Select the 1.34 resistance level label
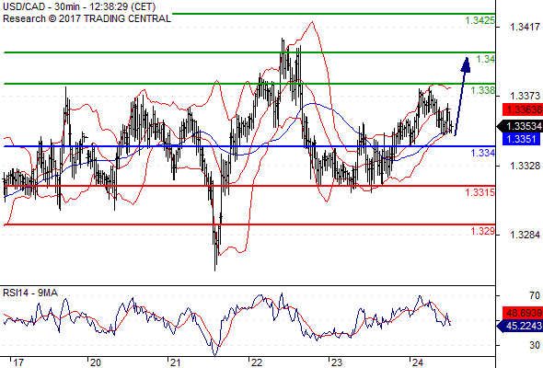 [x=486, y=59]
